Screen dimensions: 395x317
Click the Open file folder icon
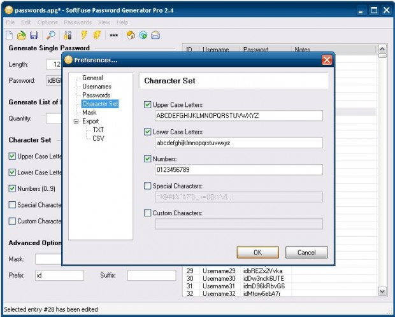click(x=22, y=35)
